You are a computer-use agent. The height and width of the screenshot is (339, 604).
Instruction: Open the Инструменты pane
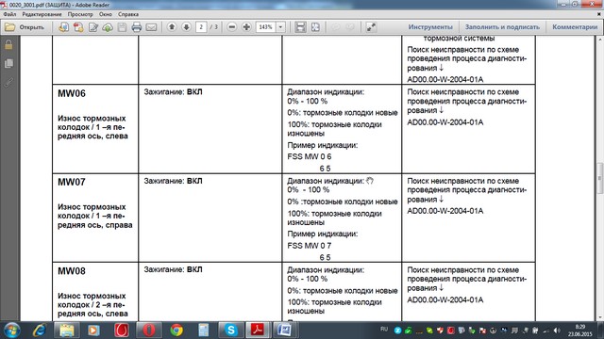point(430,27)
